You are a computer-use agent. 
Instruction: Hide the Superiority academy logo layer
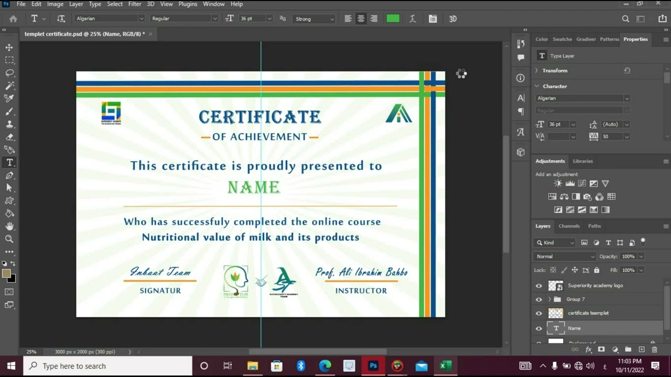539,285
